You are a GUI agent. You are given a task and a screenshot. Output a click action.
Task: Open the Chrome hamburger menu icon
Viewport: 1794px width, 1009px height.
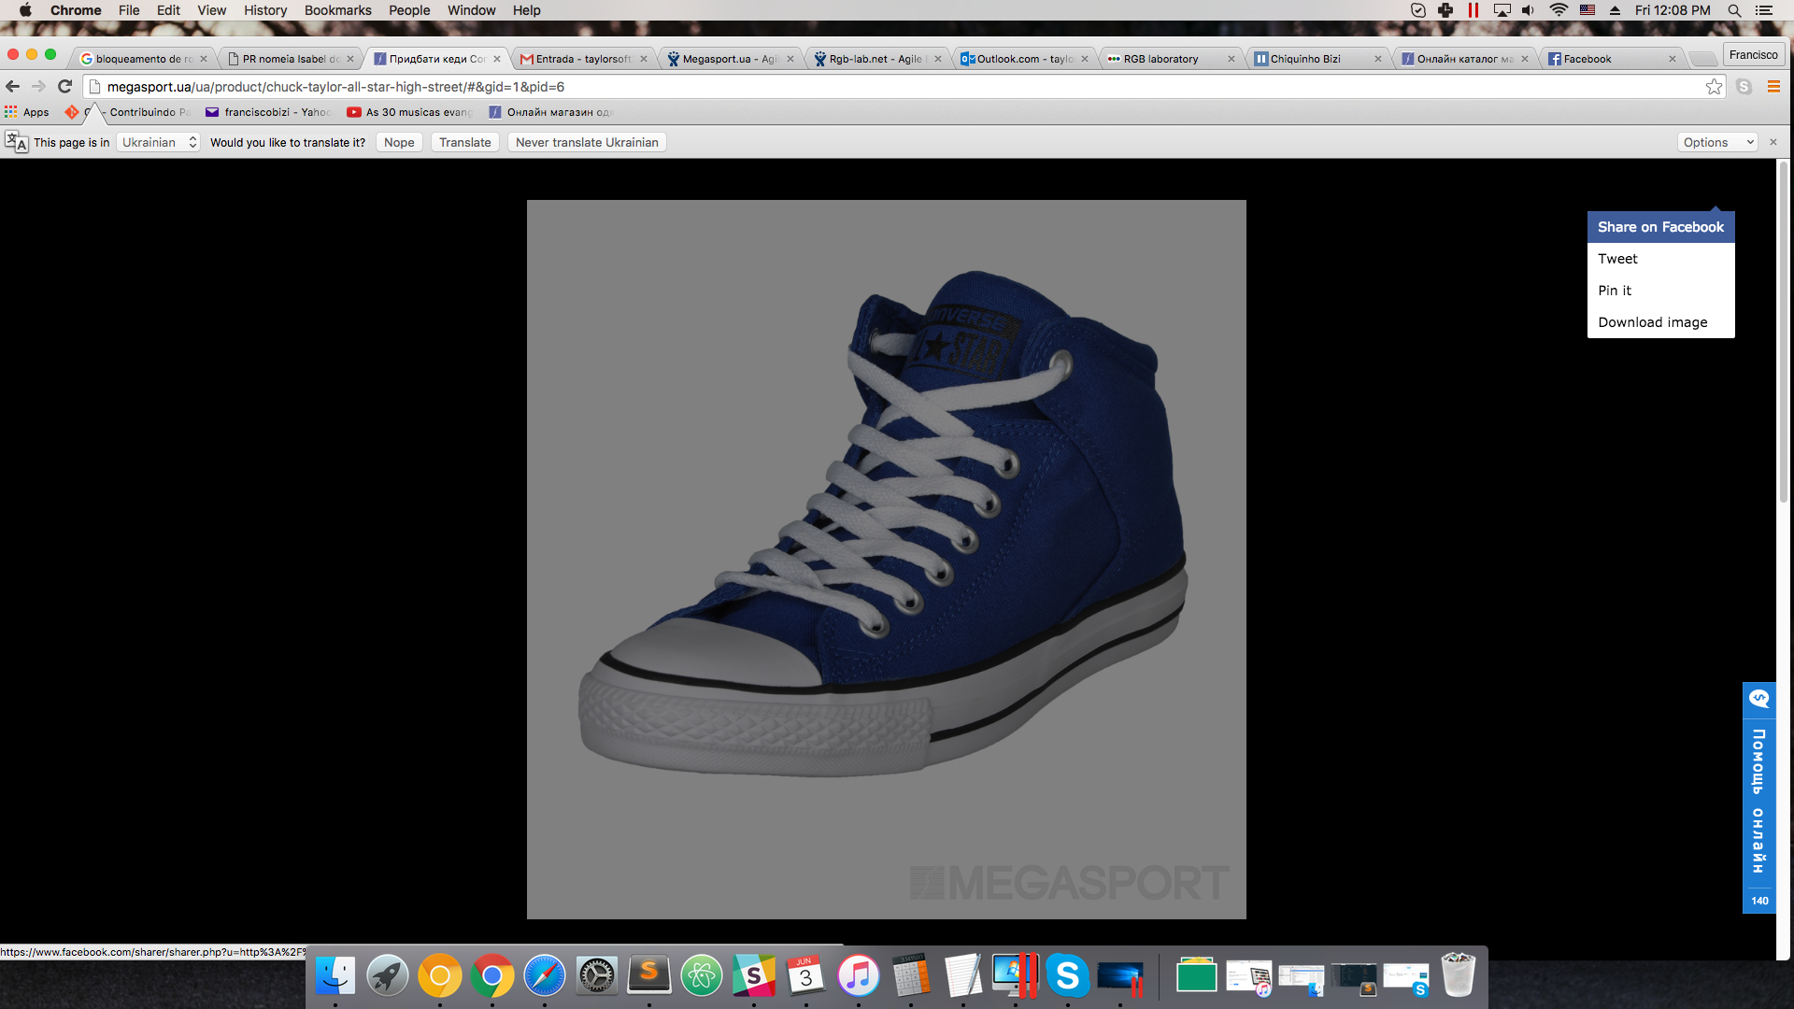click(x=1773, y=87)
